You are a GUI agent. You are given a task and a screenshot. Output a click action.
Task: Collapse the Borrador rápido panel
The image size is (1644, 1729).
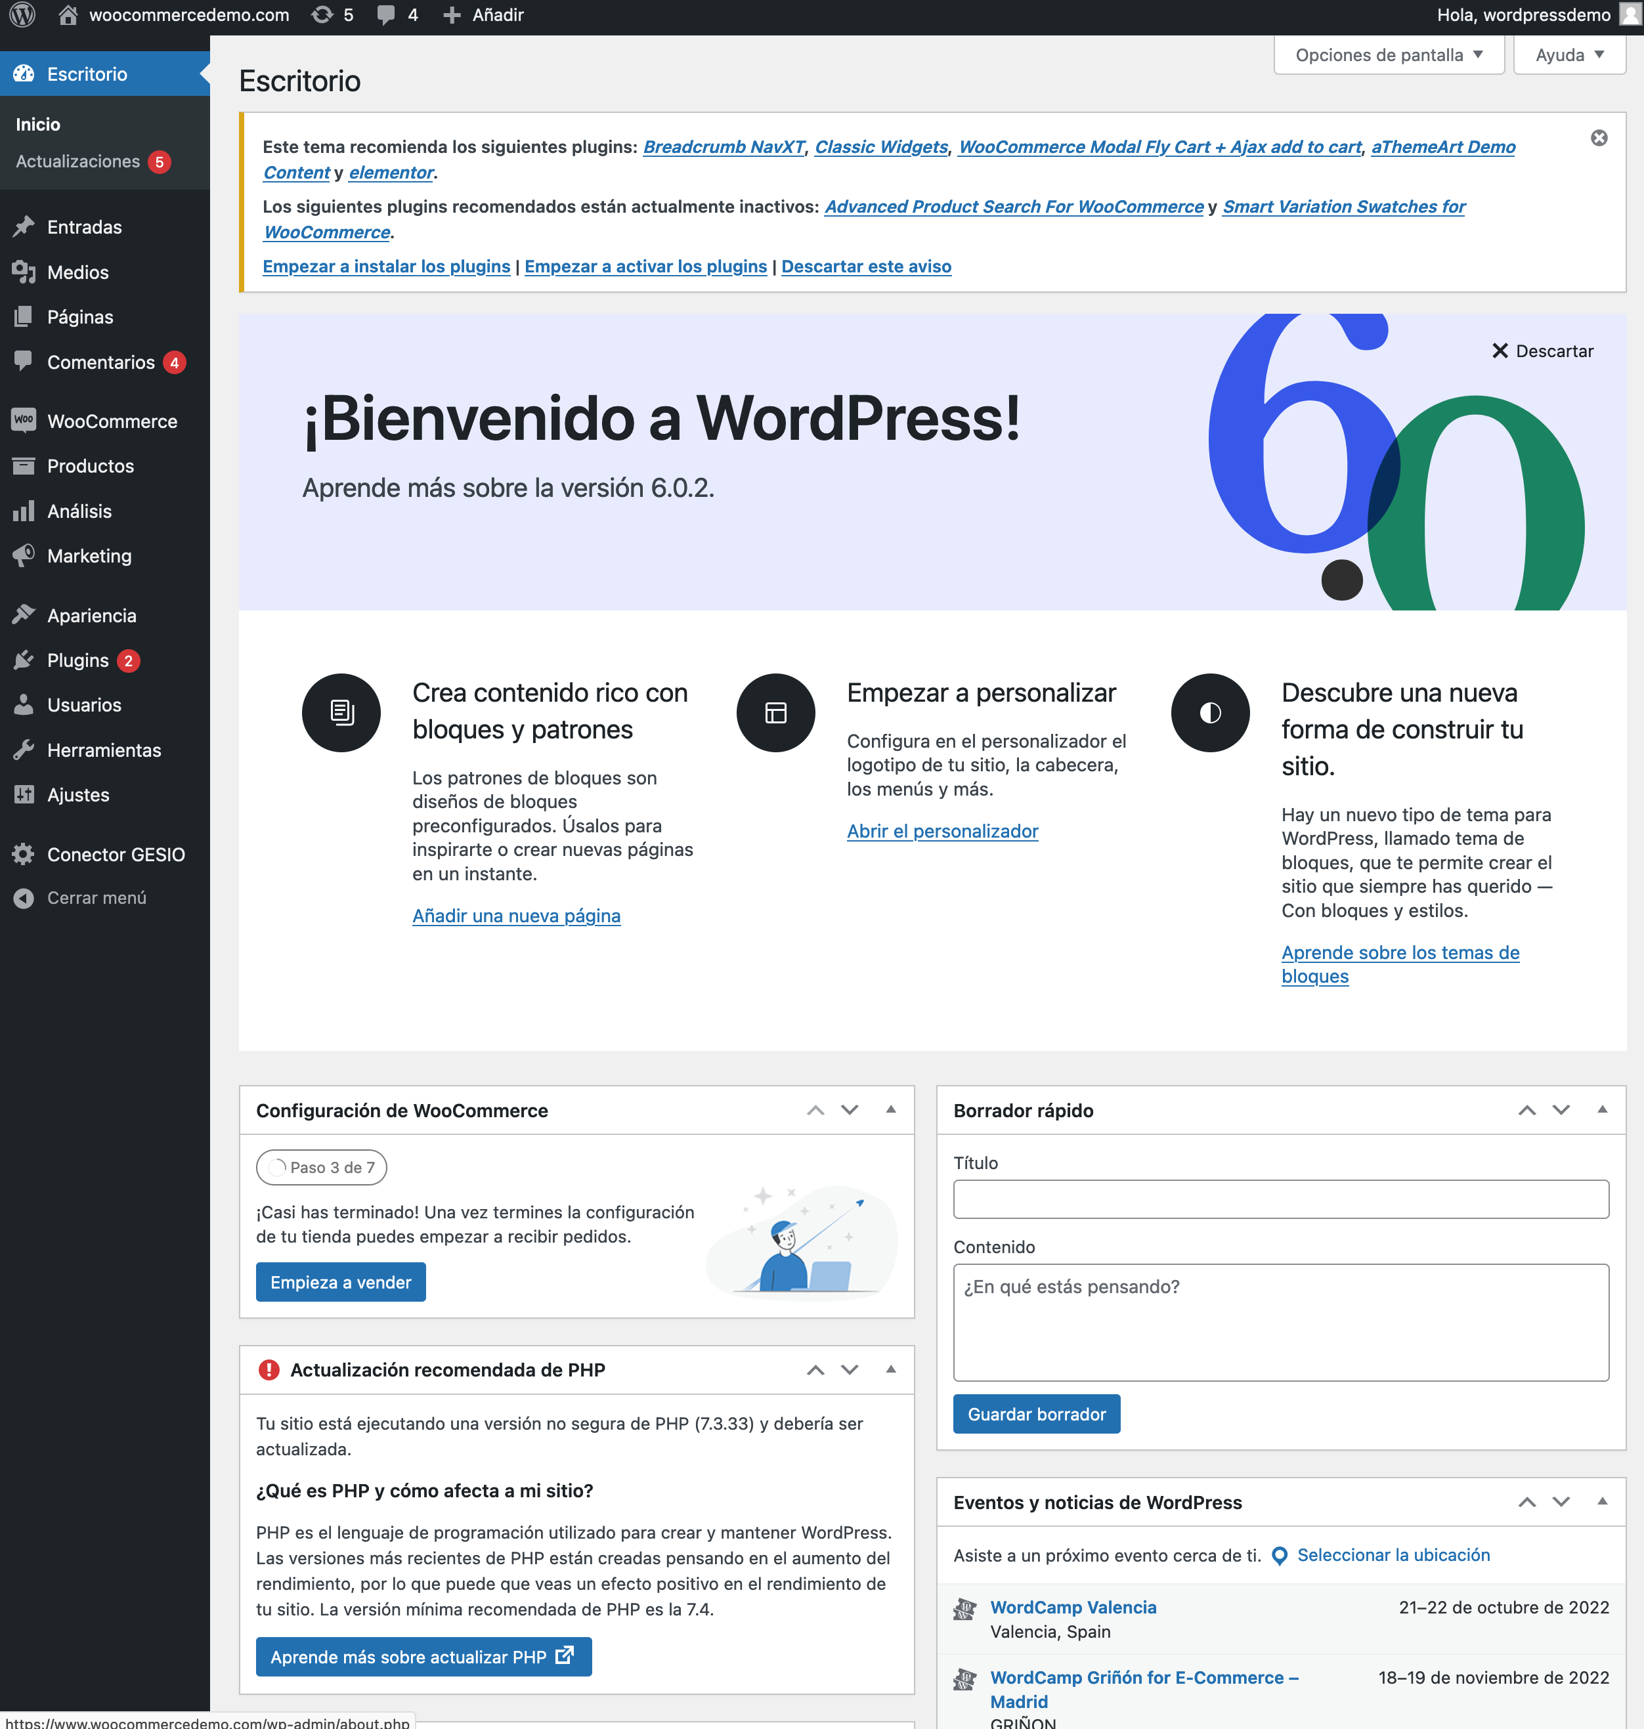[x=1602, y=1109]
